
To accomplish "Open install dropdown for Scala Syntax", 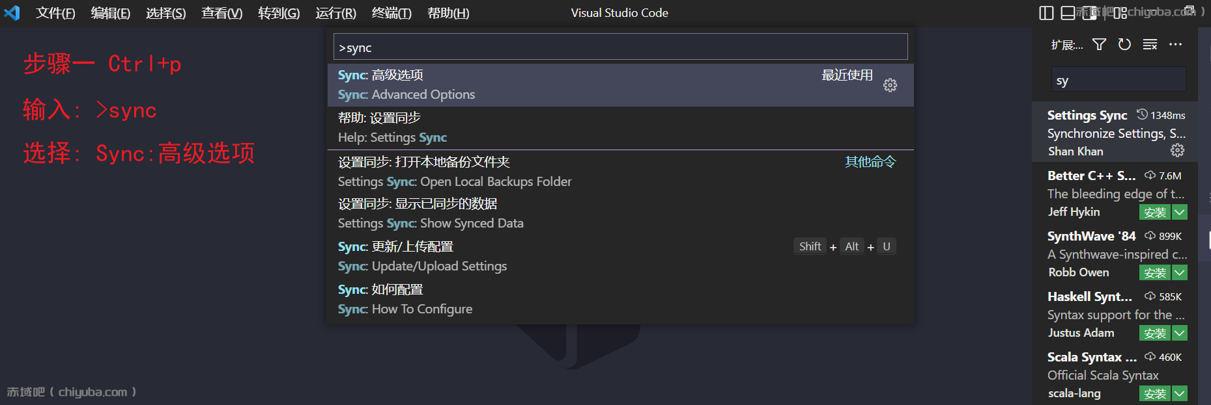I will [x=1180, y=393].
